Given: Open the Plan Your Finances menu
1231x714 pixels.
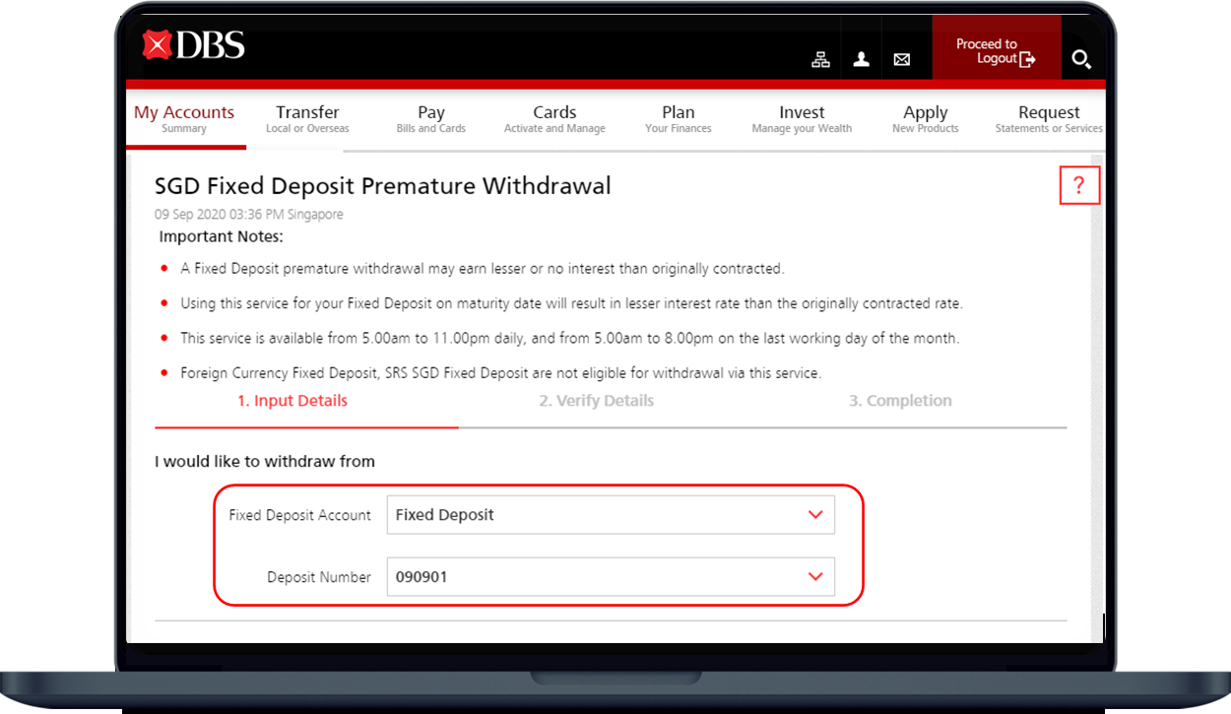Looking at the screenshot, I should point(678,119).
